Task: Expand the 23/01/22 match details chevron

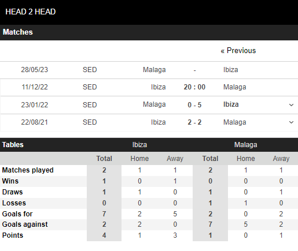Action: [291, 105]
